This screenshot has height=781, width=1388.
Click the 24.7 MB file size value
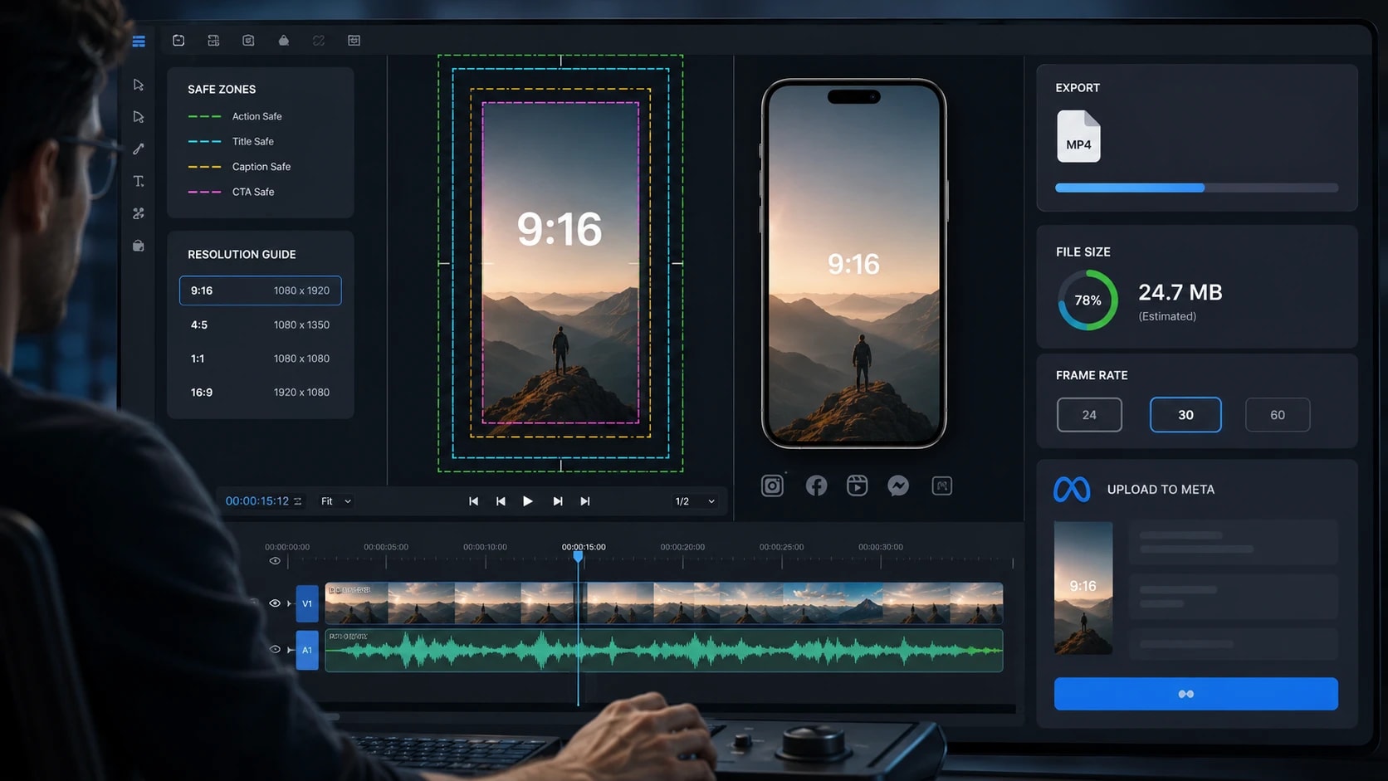pyautogui.click(x=1180, y=292)
